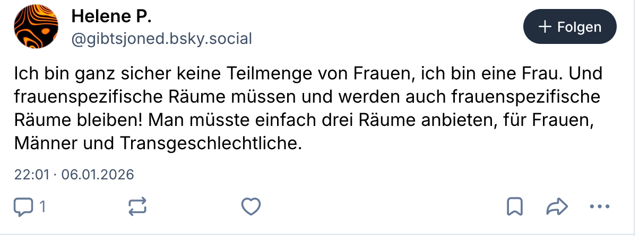The image size is (639, 236).
Task: Repost this post using the arrows icon
Action: 137,207
